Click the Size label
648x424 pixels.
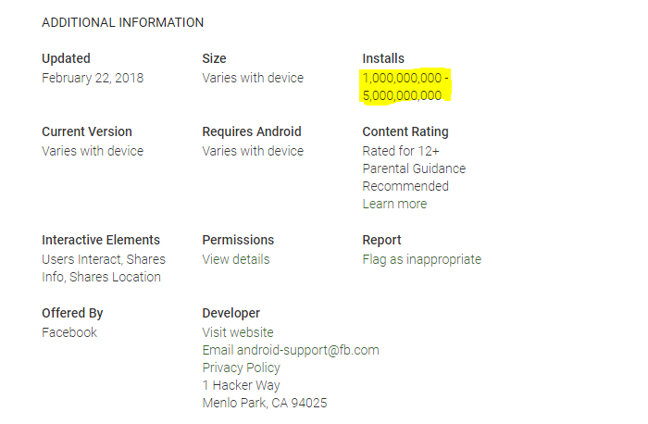point(214,58)
